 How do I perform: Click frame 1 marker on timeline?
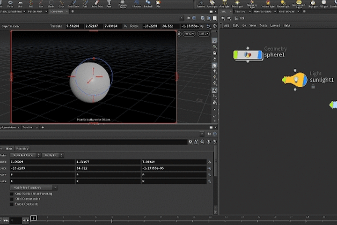tap(34, 218)
